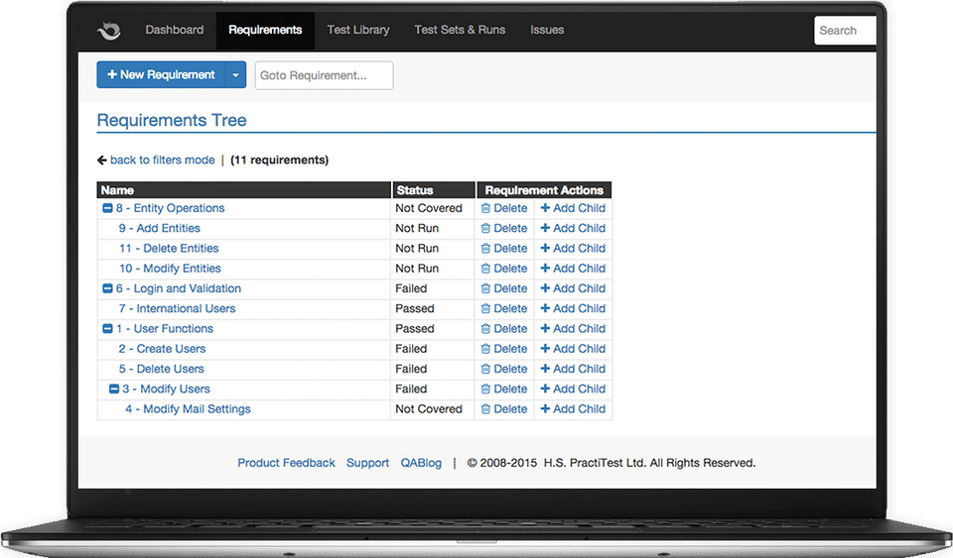The width and height of the screenshot is (953, 558).
Task: Delete the Modify Users requirement
Action: pyautogui.click(x=504, y=389)
